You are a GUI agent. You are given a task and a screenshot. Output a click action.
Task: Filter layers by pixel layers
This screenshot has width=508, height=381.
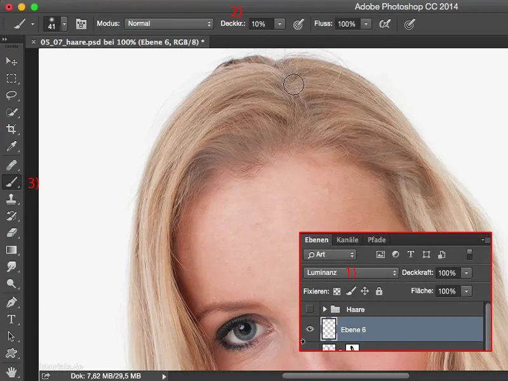pos(380,255)
